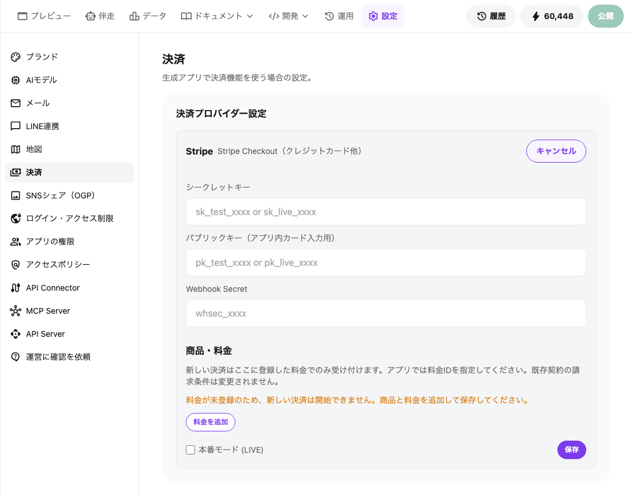Click the 商品・料金 section heading
This screenshot has height=496, width=633.
(209, 351)
